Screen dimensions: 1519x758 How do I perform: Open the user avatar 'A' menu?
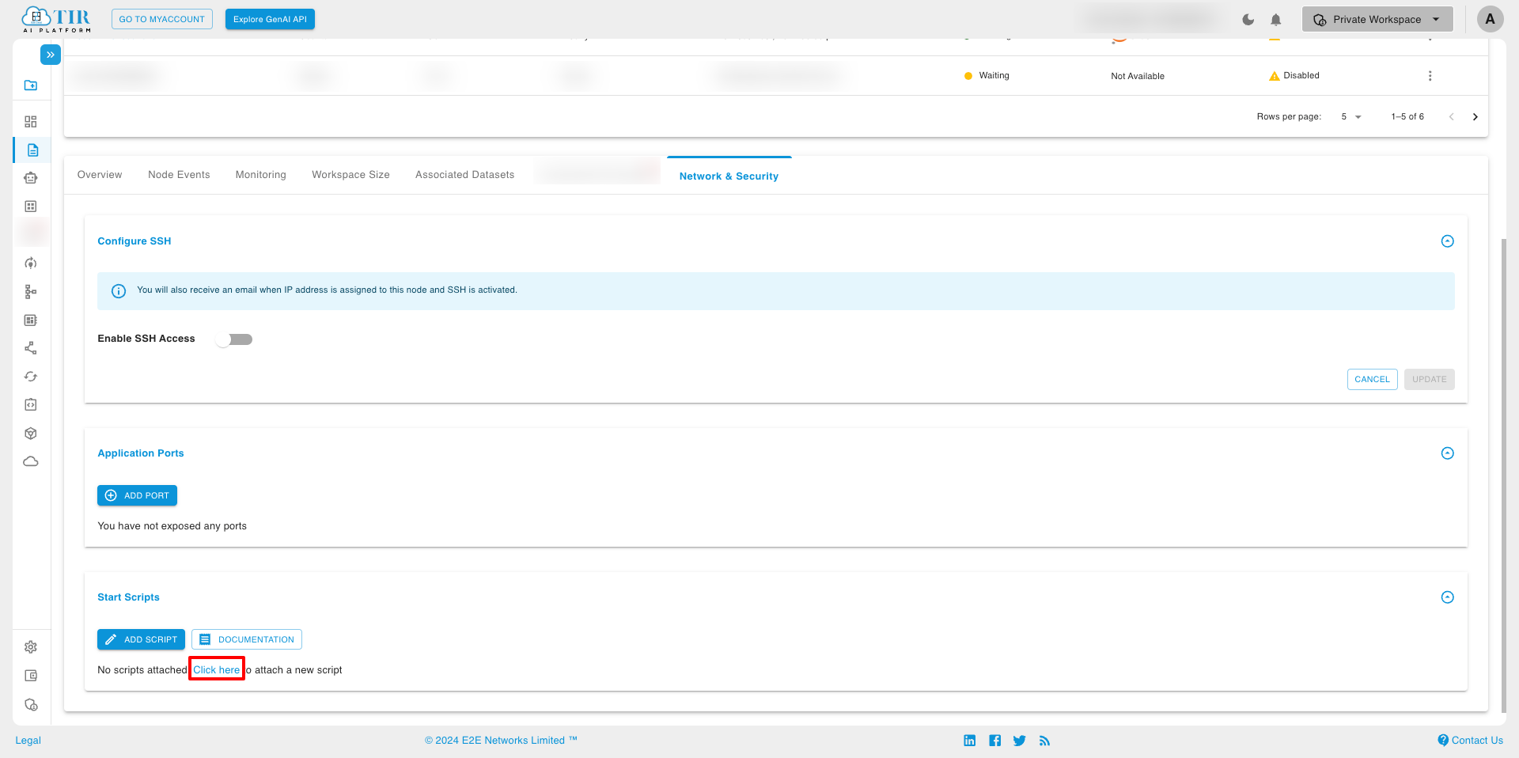(1491, 20)
